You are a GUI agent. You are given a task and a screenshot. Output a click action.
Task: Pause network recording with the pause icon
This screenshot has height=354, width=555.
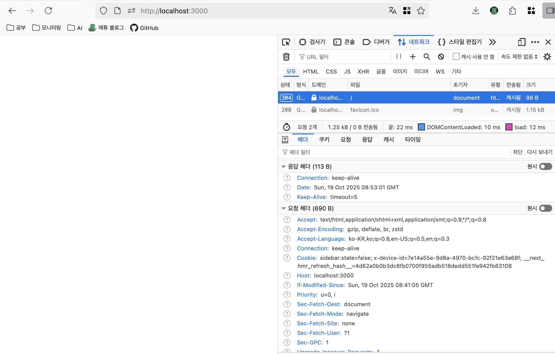click(x=399, y=57)
